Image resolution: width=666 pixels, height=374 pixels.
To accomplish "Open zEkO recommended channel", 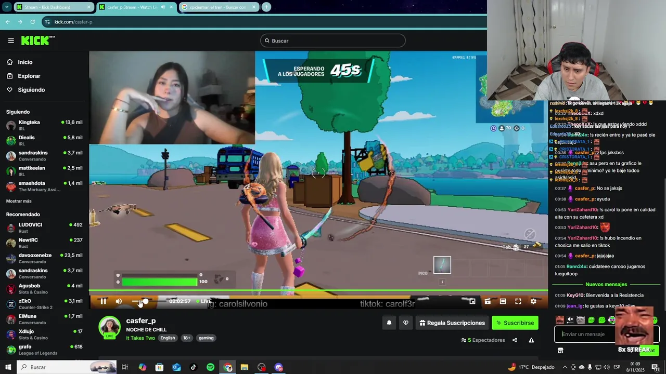I will coord(44,304).
